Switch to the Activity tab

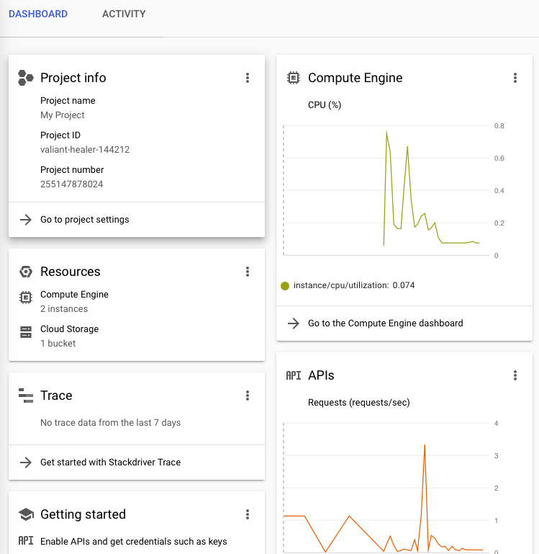tap(124, 14)
